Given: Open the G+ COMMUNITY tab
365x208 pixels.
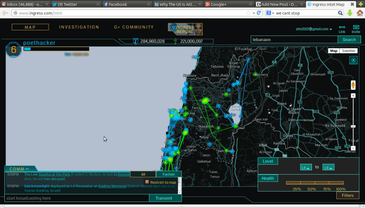Looking at the screenshot, I should click(x=134, y=27).
